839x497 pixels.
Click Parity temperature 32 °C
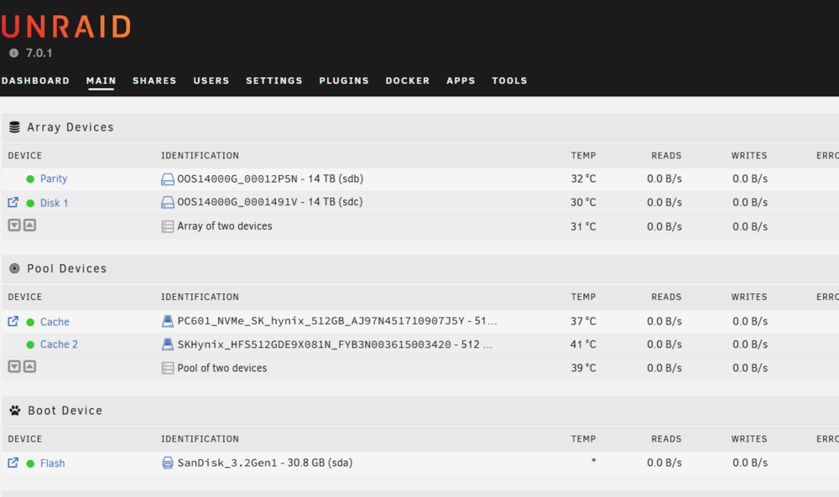[x=583, y=179]
